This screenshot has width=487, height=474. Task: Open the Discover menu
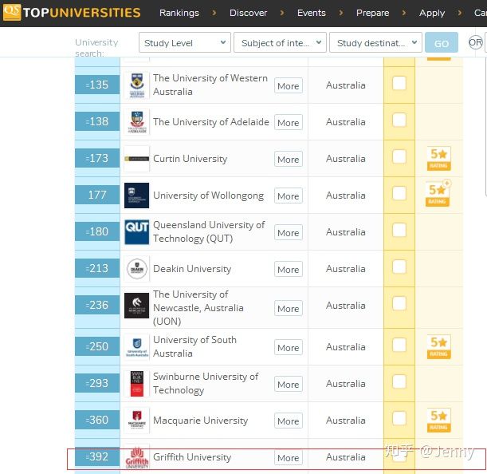tap(248, 13)
